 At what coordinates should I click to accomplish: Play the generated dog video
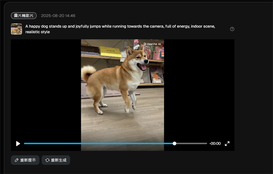(x=18, y=144)
